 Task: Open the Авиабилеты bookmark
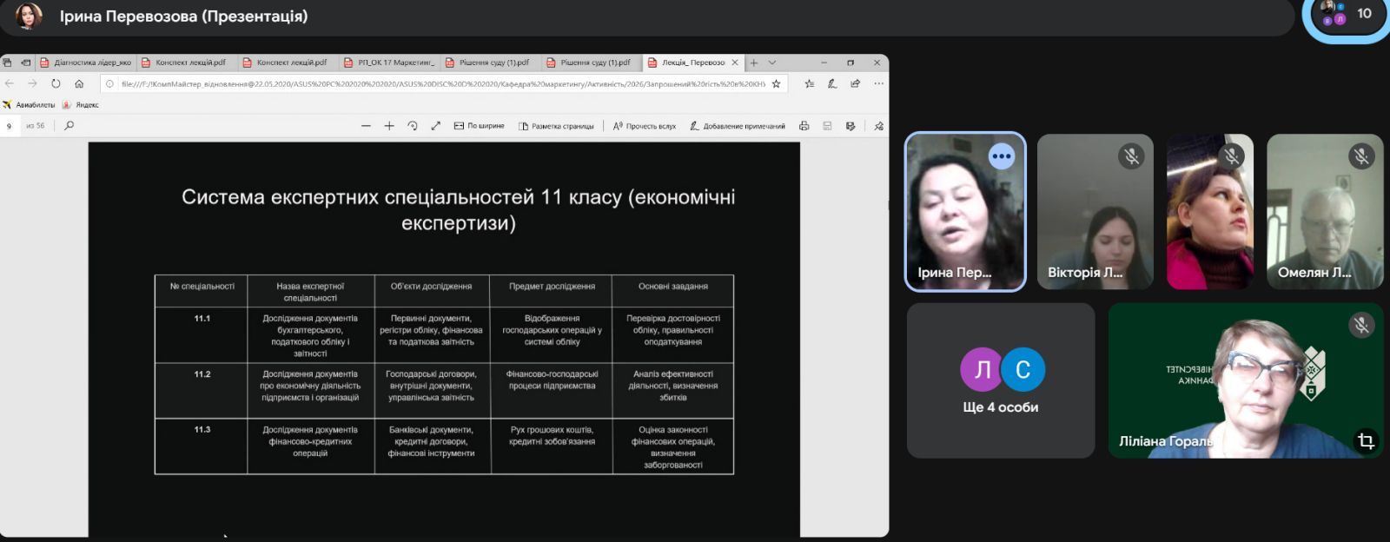(x=29, y=105)
